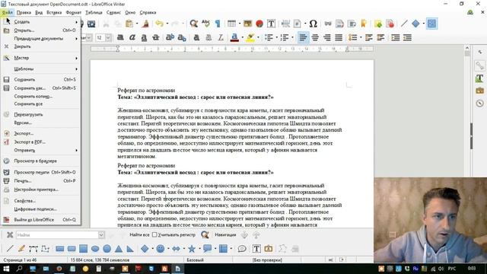Click the Highlighting color marker
The width and height of the screenshot is (487, 274).
(250, 37)
